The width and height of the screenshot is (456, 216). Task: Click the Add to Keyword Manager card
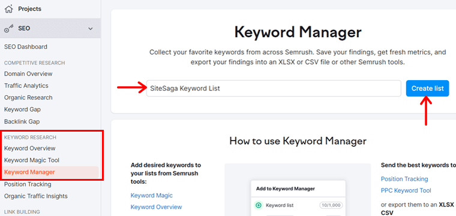[x=298, y=198]
